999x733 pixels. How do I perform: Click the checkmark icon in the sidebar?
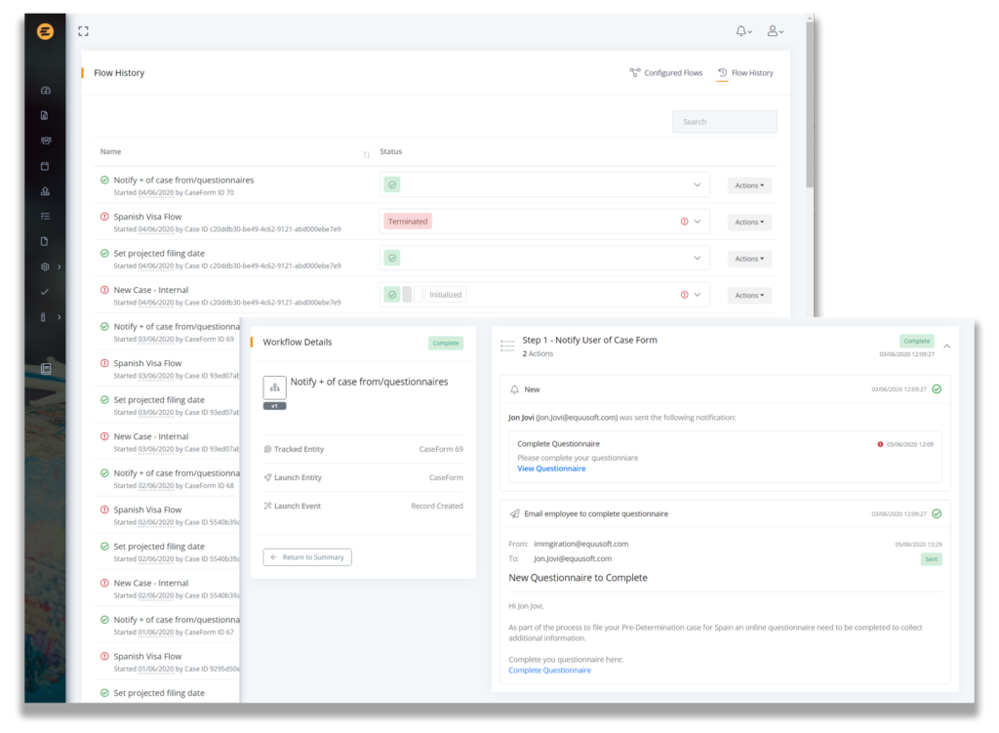[45, 292]
